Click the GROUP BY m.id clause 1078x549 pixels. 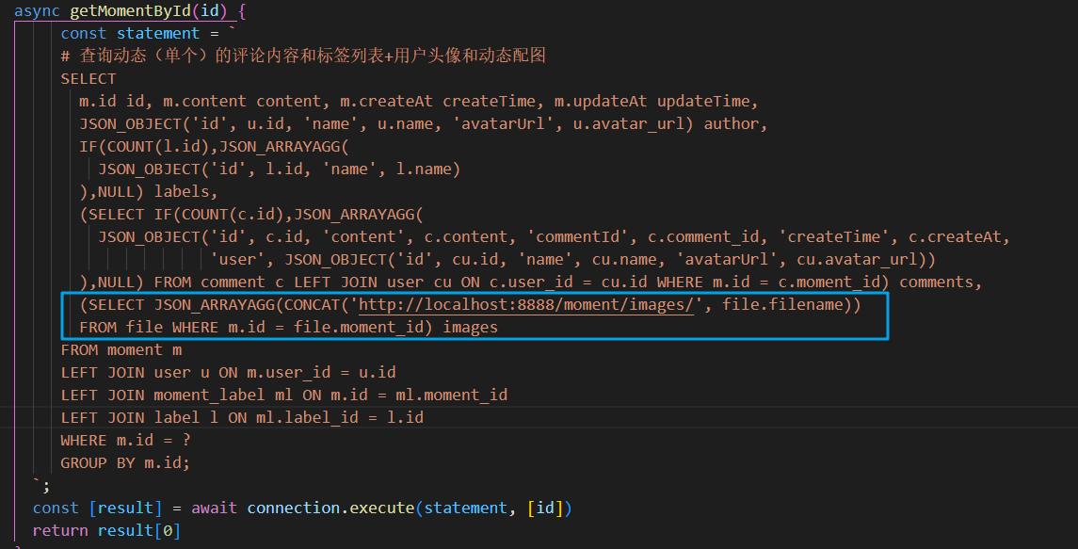[x=125, y=463]
